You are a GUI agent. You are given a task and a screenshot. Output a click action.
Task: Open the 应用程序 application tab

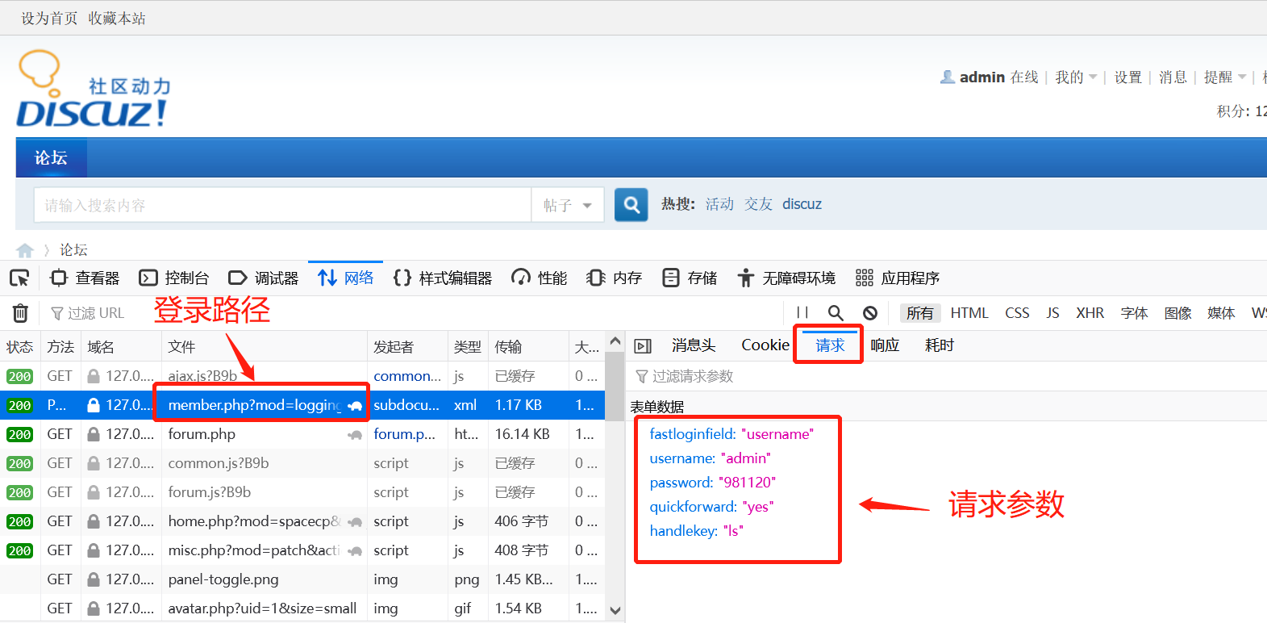[898, 278]
